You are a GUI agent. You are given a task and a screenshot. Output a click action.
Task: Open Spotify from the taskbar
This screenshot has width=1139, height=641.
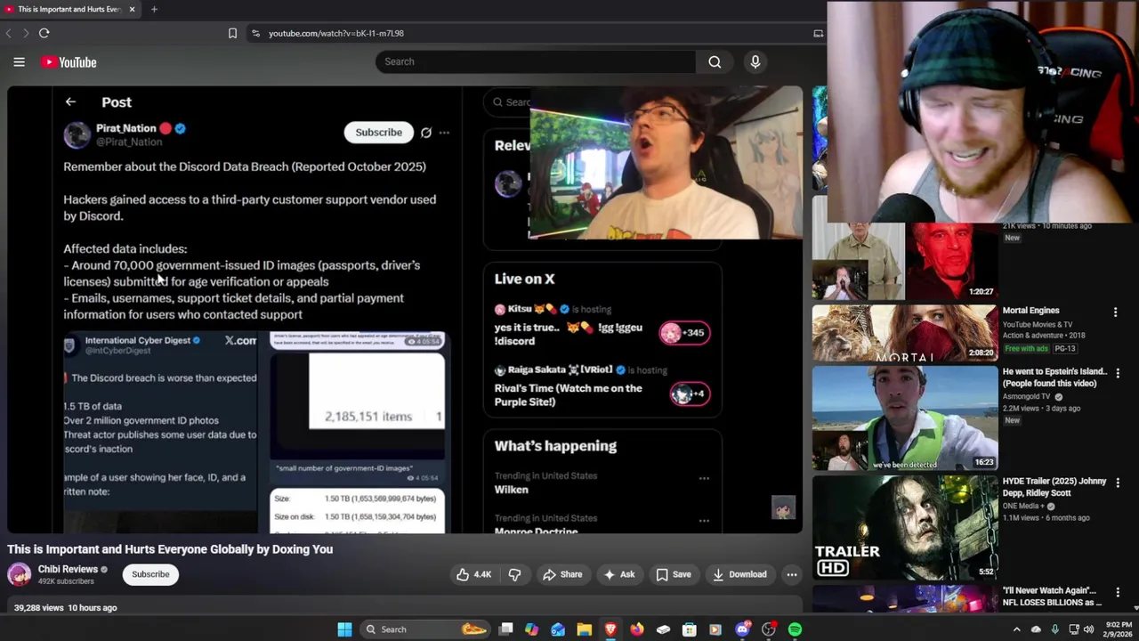[x=795, y=629]
